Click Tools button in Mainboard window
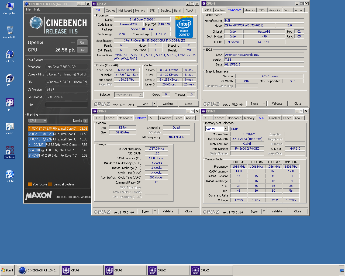The image size is (345, 276). [x=254, y=103]
